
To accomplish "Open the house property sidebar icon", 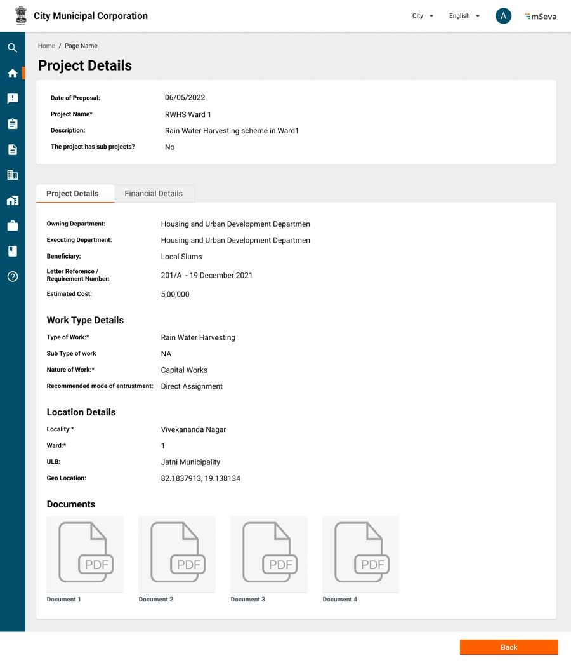I will (x=12, y=200).
